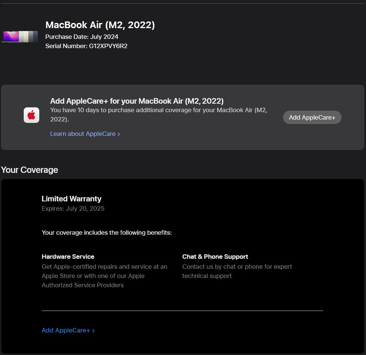Click the Hardware Service benefit title
This screenshot has width=366, height=355.
pos(68,257)
